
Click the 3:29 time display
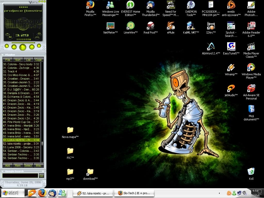[x=22, y=35]
